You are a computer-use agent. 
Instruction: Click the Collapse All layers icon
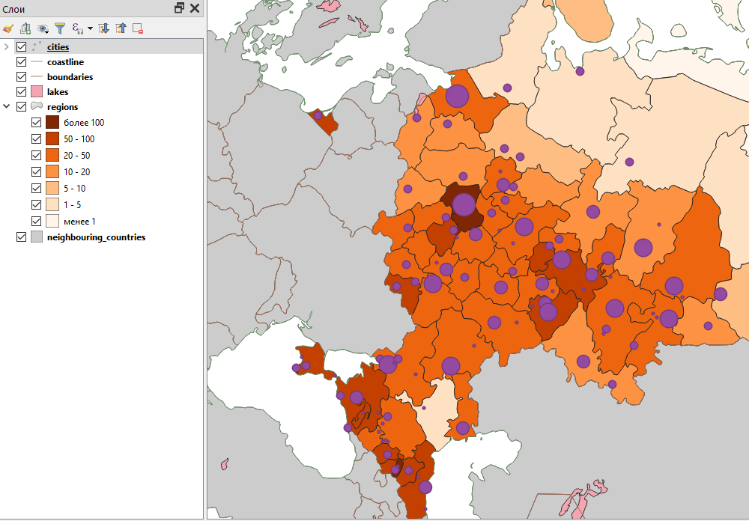pyautogui.click(x=121, y=28)
